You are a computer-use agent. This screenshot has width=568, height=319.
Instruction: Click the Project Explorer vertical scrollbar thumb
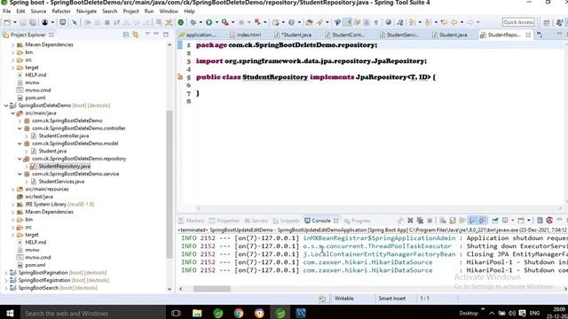pos(170,184)
